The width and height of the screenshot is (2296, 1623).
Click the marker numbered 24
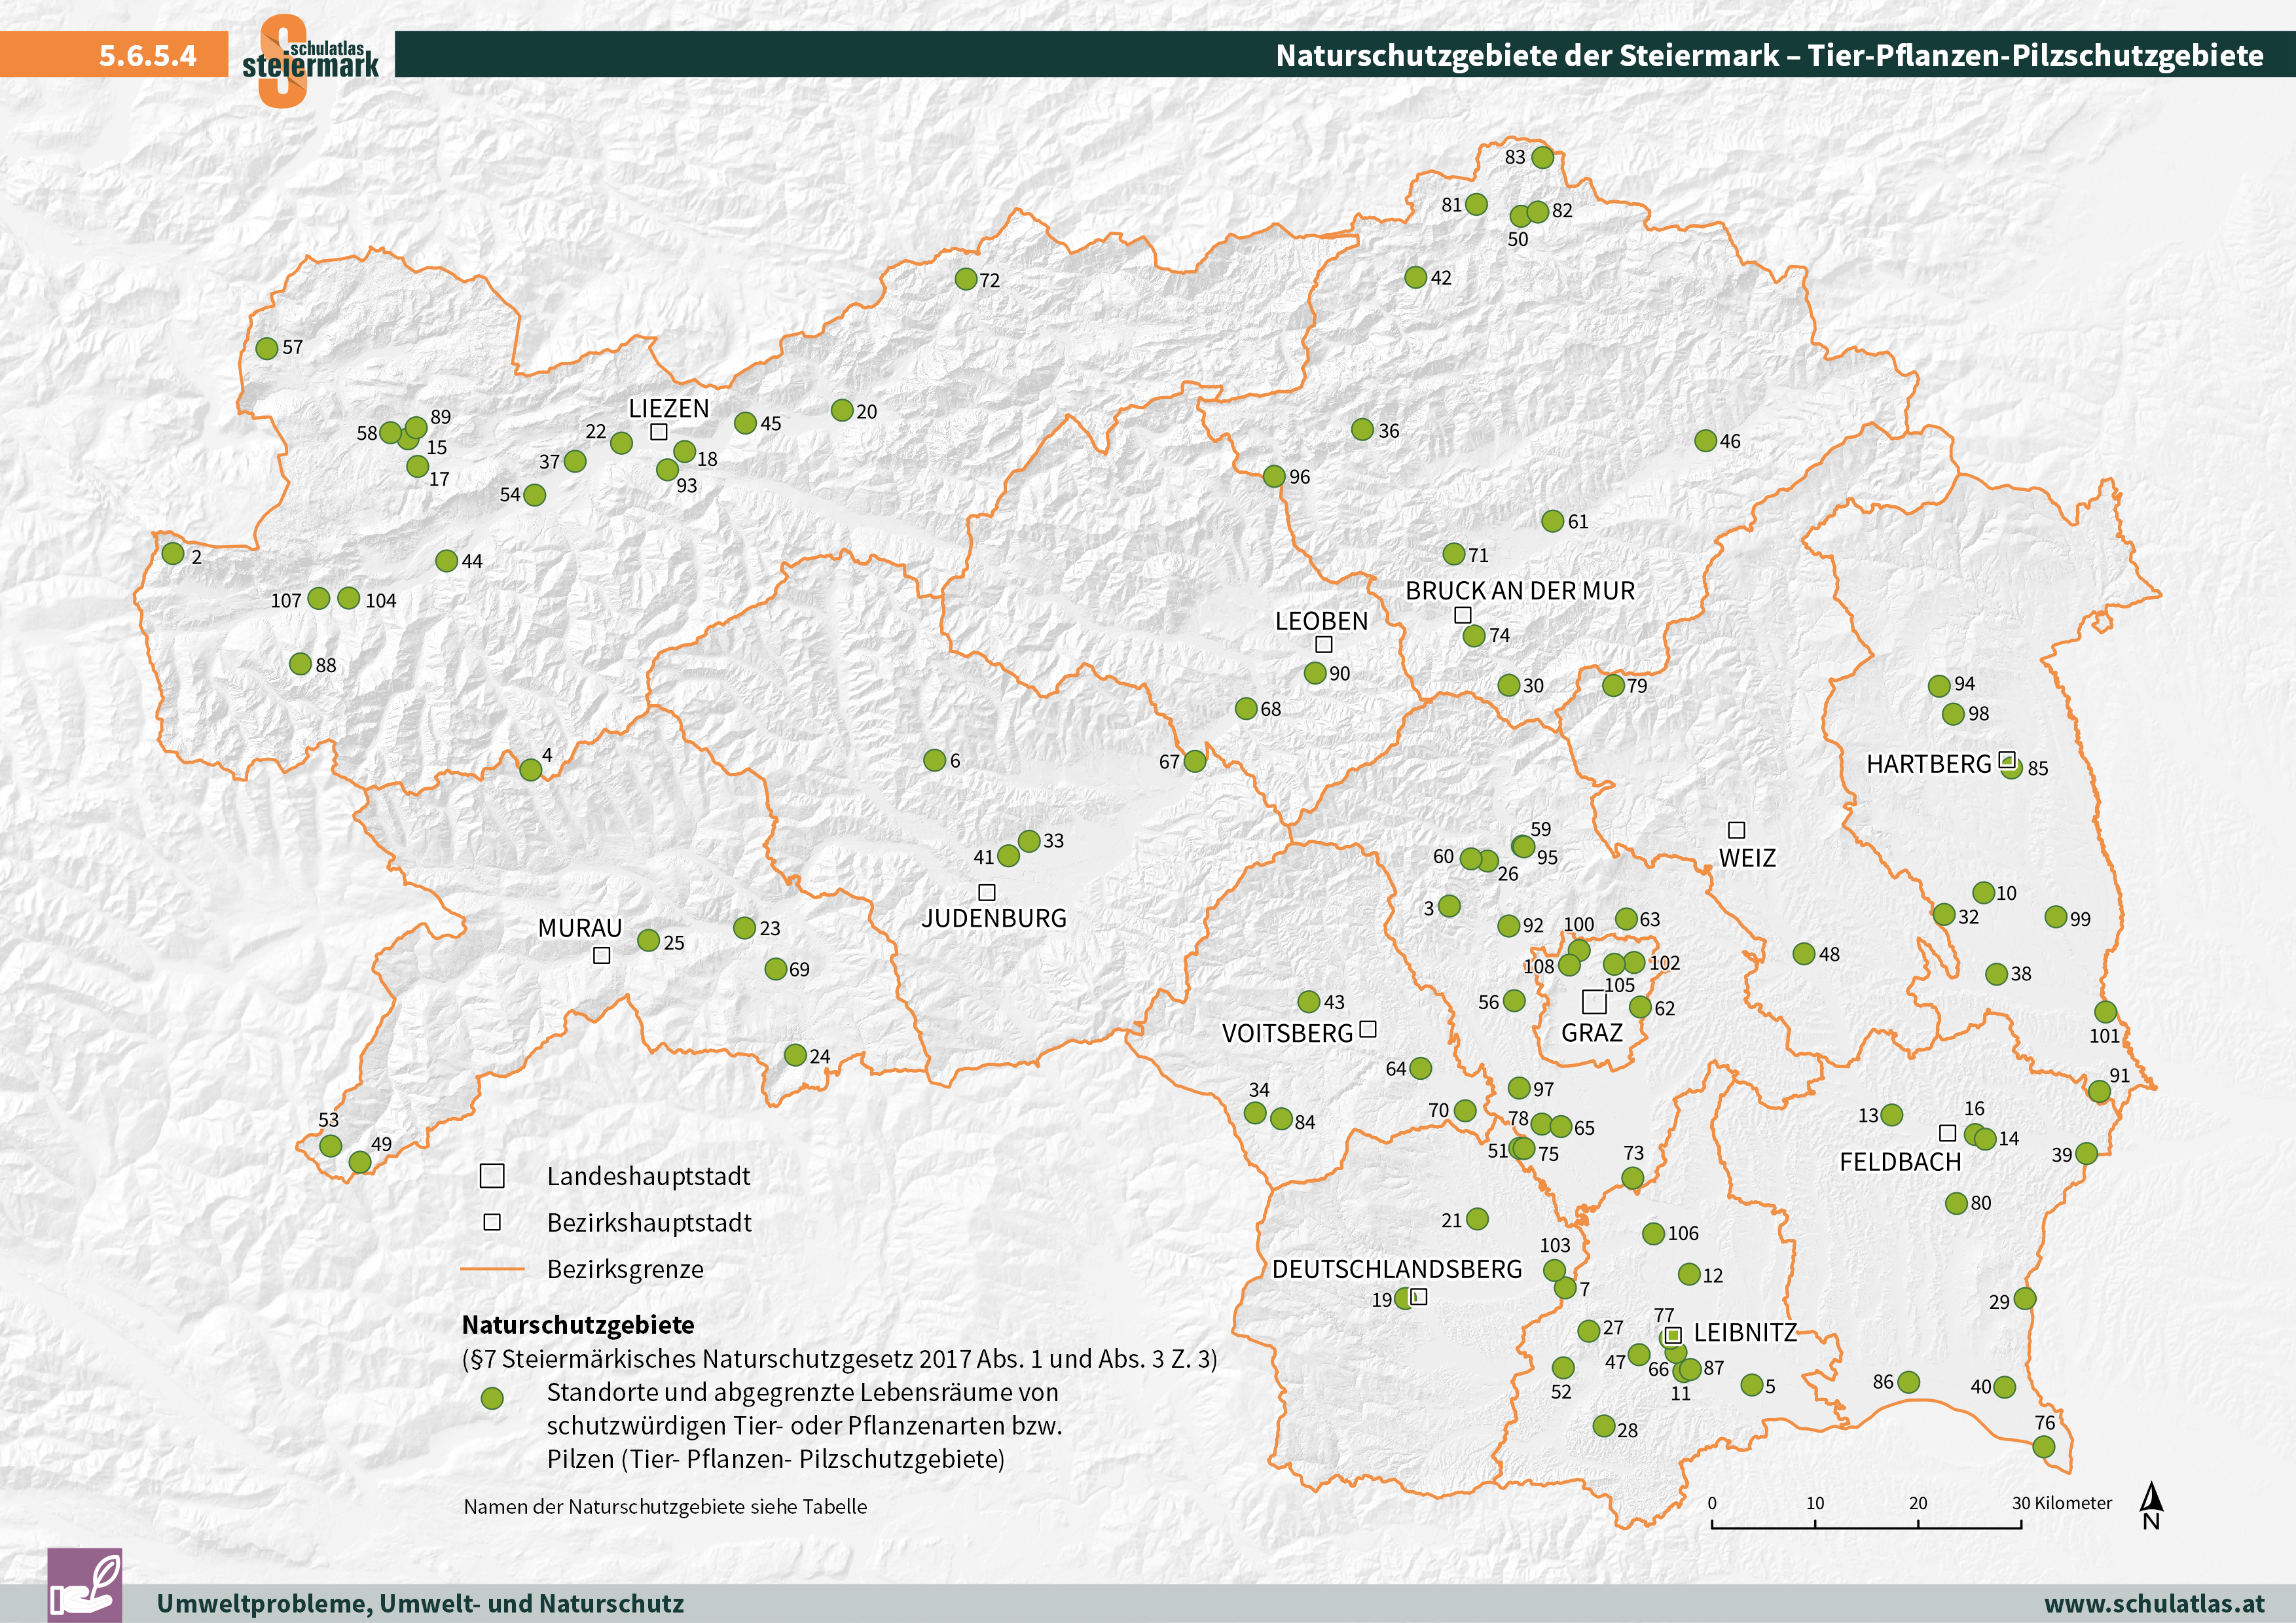(x=796, y=1056)
